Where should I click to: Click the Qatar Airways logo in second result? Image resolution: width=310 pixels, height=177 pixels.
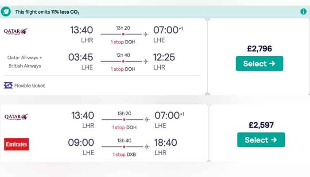click(x=16, y=117)
